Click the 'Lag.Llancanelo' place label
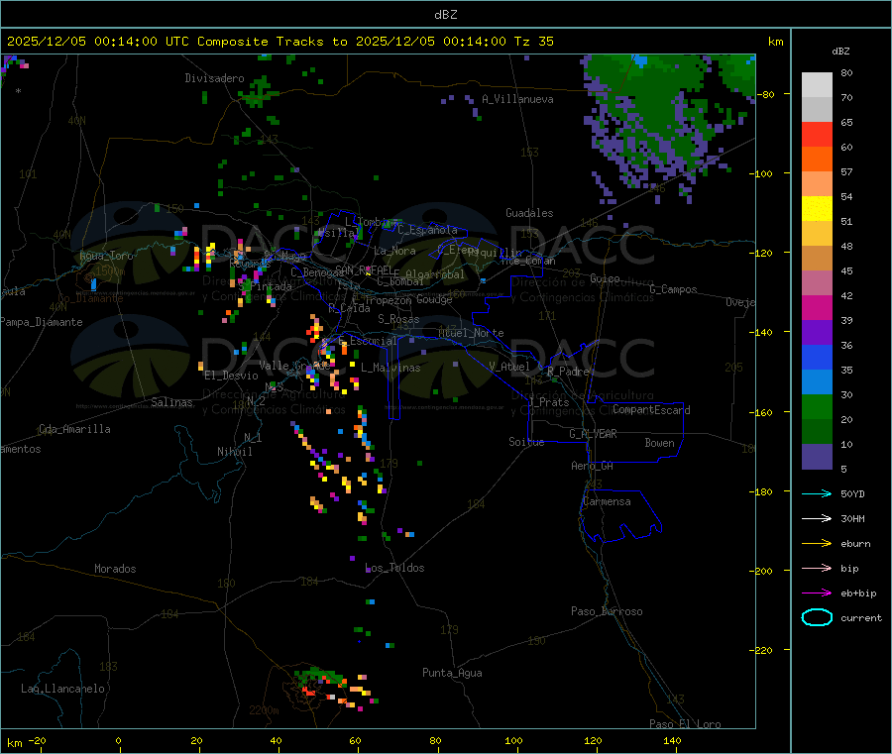 click(63, 689)
